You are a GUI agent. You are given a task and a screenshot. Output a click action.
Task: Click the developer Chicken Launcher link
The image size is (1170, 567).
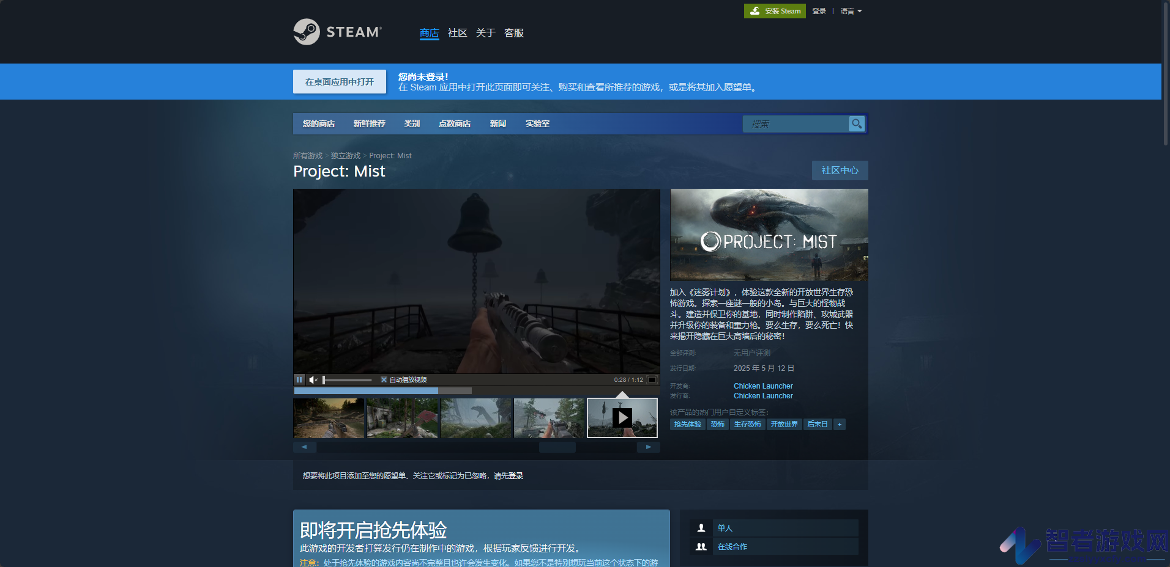(763, 386)
